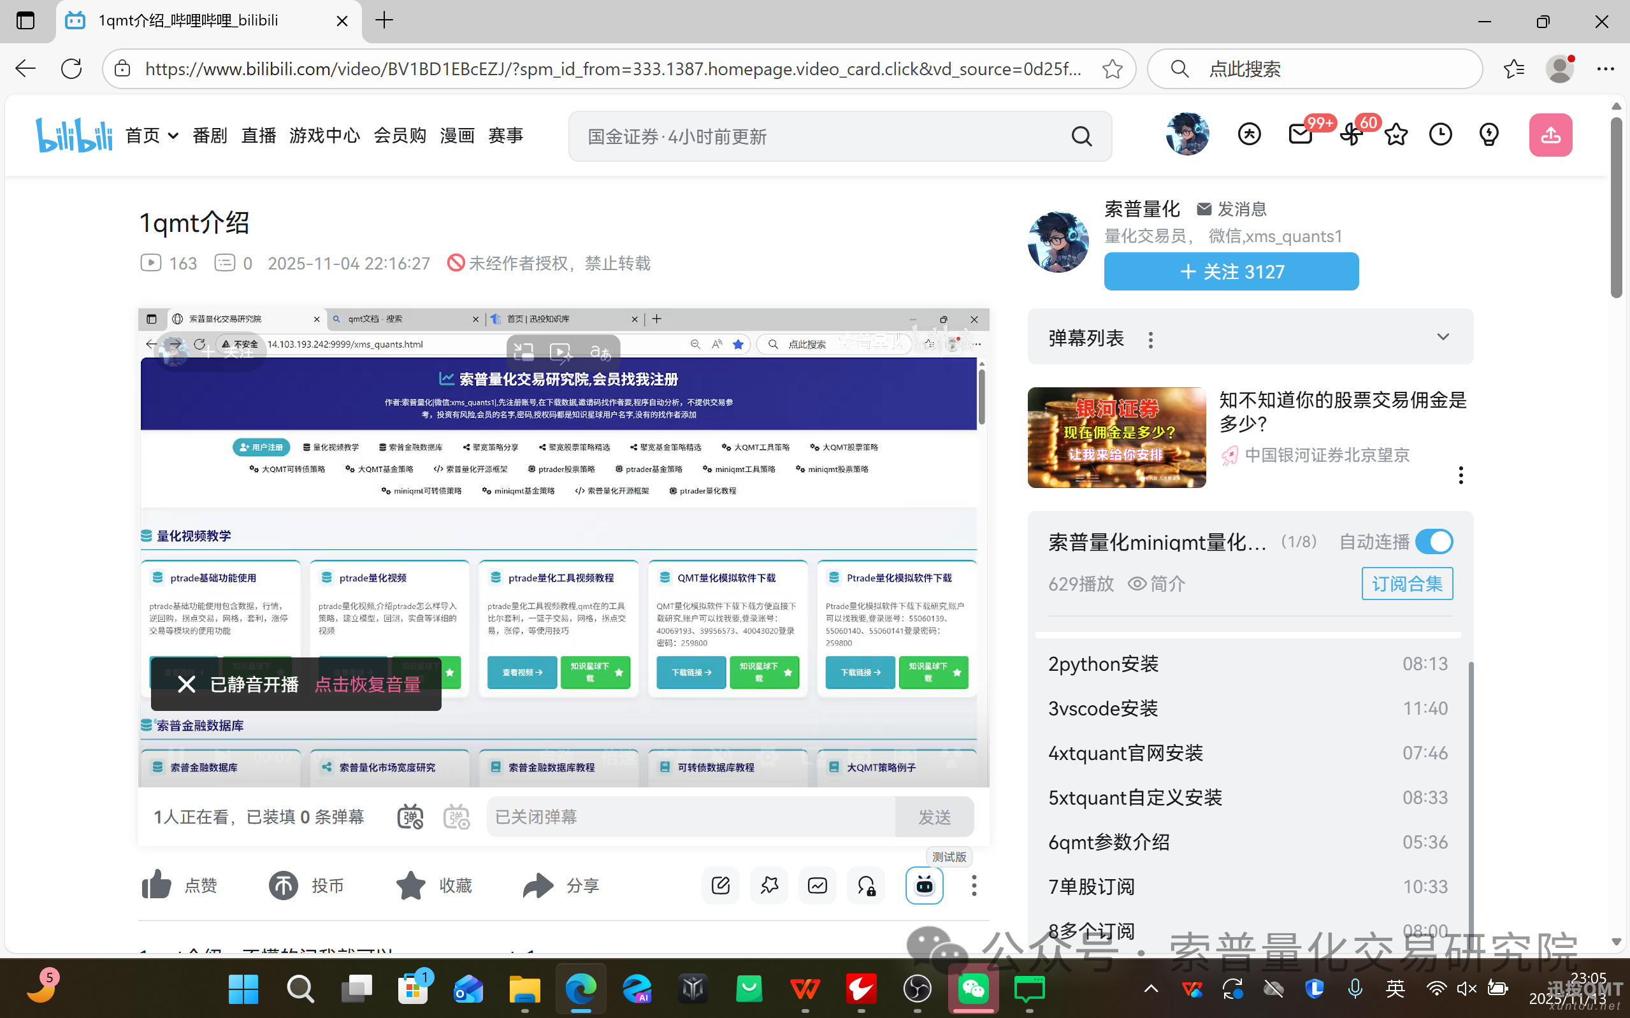Open WeChat from the taskbar
This screenshot has height=1018, width=1630.
973,989
